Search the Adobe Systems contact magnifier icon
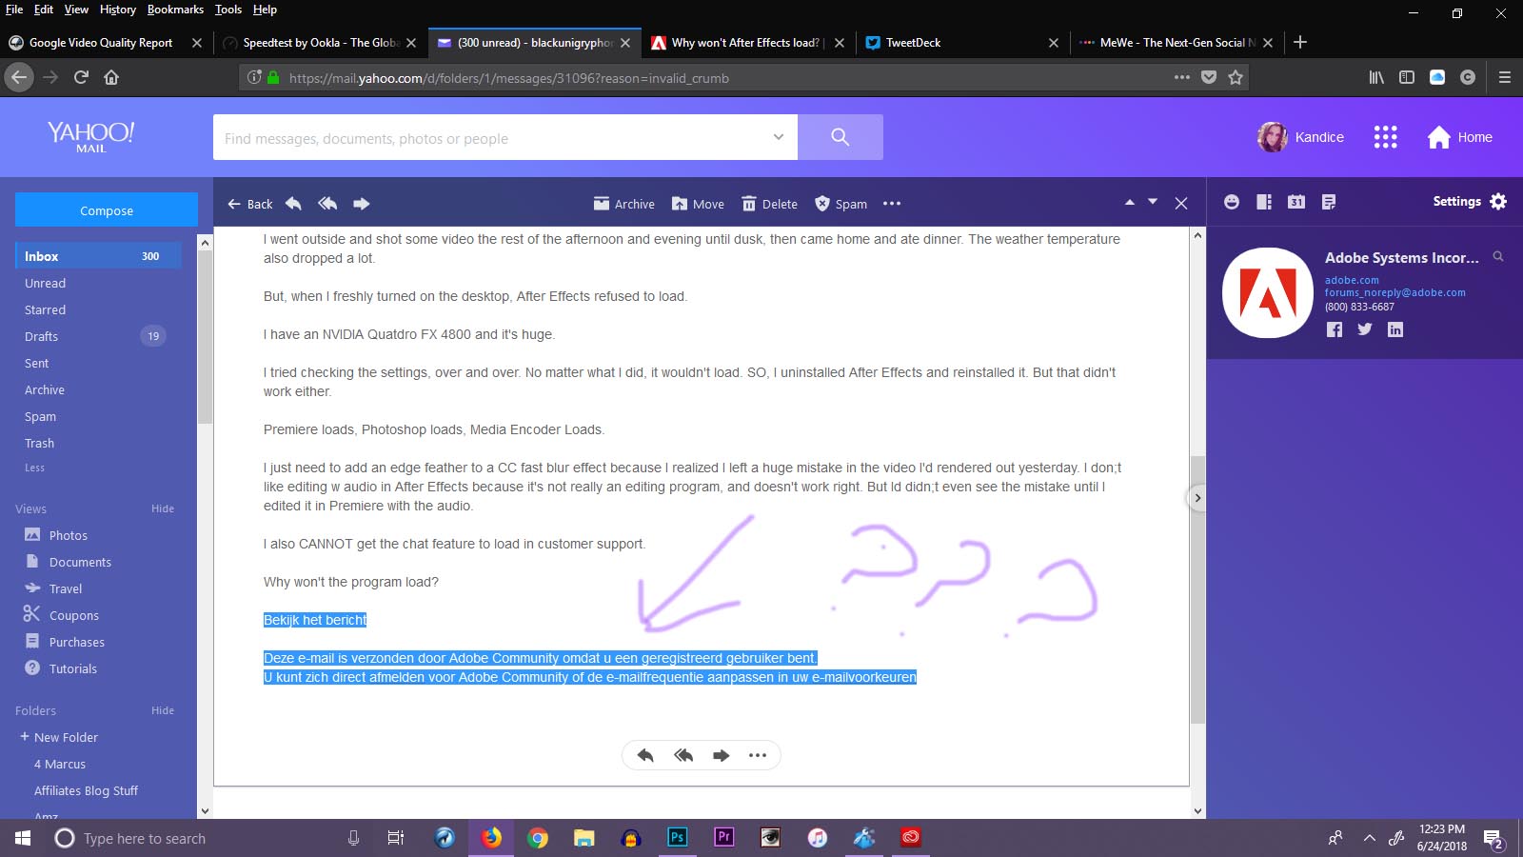Image resolution: width=1523 pixels, height=857 pixels. (1498, 257)
